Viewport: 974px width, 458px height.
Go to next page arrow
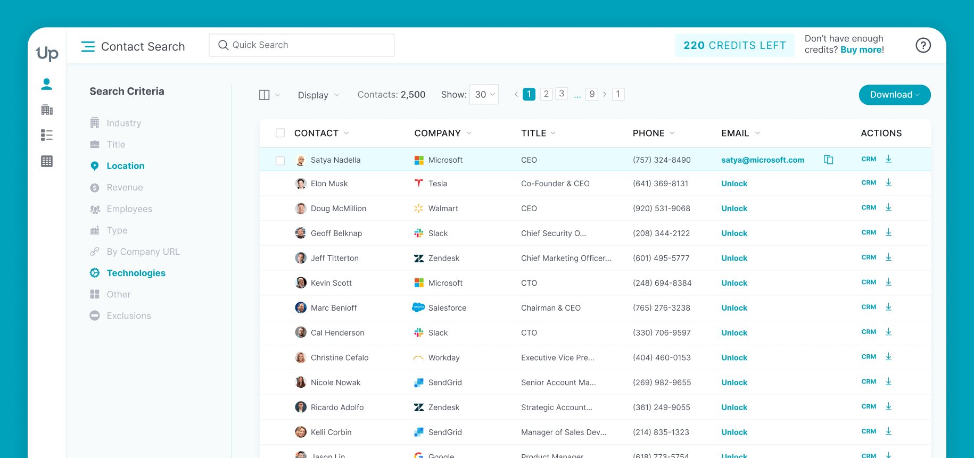click(605, 94)
